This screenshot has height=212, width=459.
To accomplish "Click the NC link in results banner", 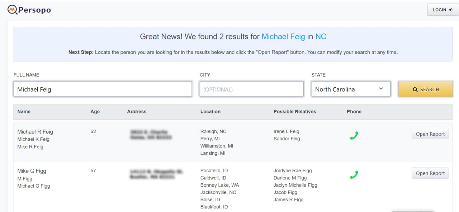I will tap(321, 37).
